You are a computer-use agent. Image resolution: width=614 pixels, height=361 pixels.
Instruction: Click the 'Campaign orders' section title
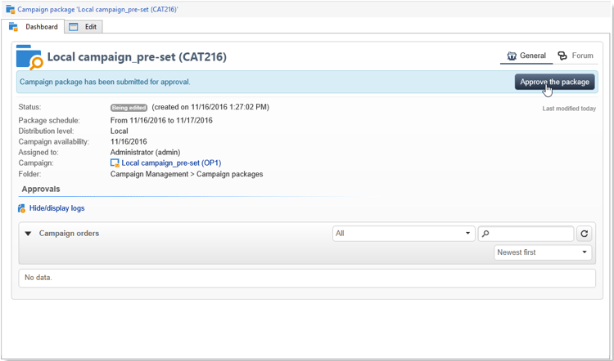coord(69,234)
